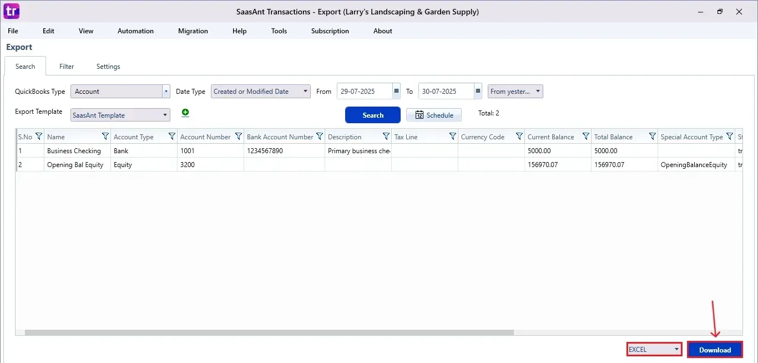Open the From yesterday date range dropdown
The height and width of the screenshot is (363, 758).
click(x=516, y=92)
